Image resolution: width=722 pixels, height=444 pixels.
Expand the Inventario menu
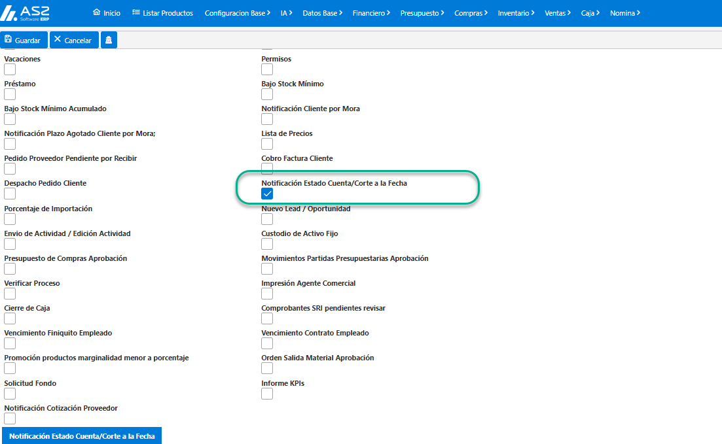pyautogui.click(x=516, y=13)
